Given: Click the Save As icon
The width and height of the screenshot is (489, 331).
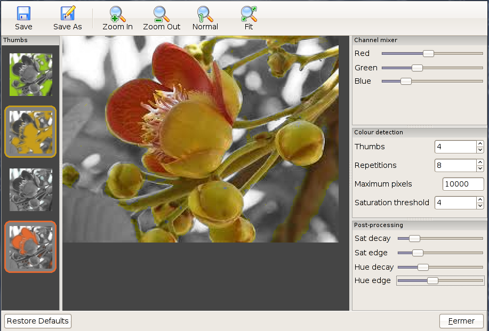Looking at the screenshot, I should click(68, 14).
